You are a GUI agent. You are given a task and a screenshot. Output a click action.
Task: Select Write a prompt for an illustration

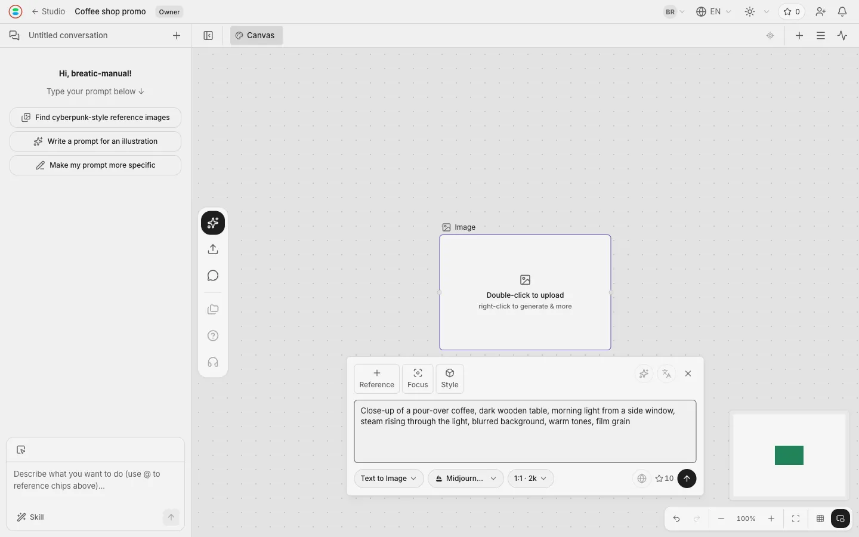[x=95, y=141]
